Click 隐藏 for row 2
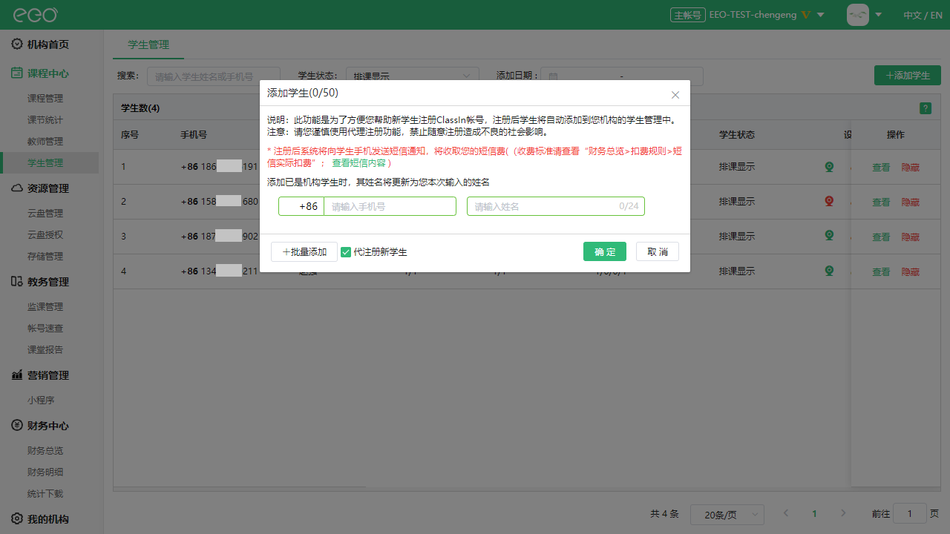950x534 pixels. [911, 202]
